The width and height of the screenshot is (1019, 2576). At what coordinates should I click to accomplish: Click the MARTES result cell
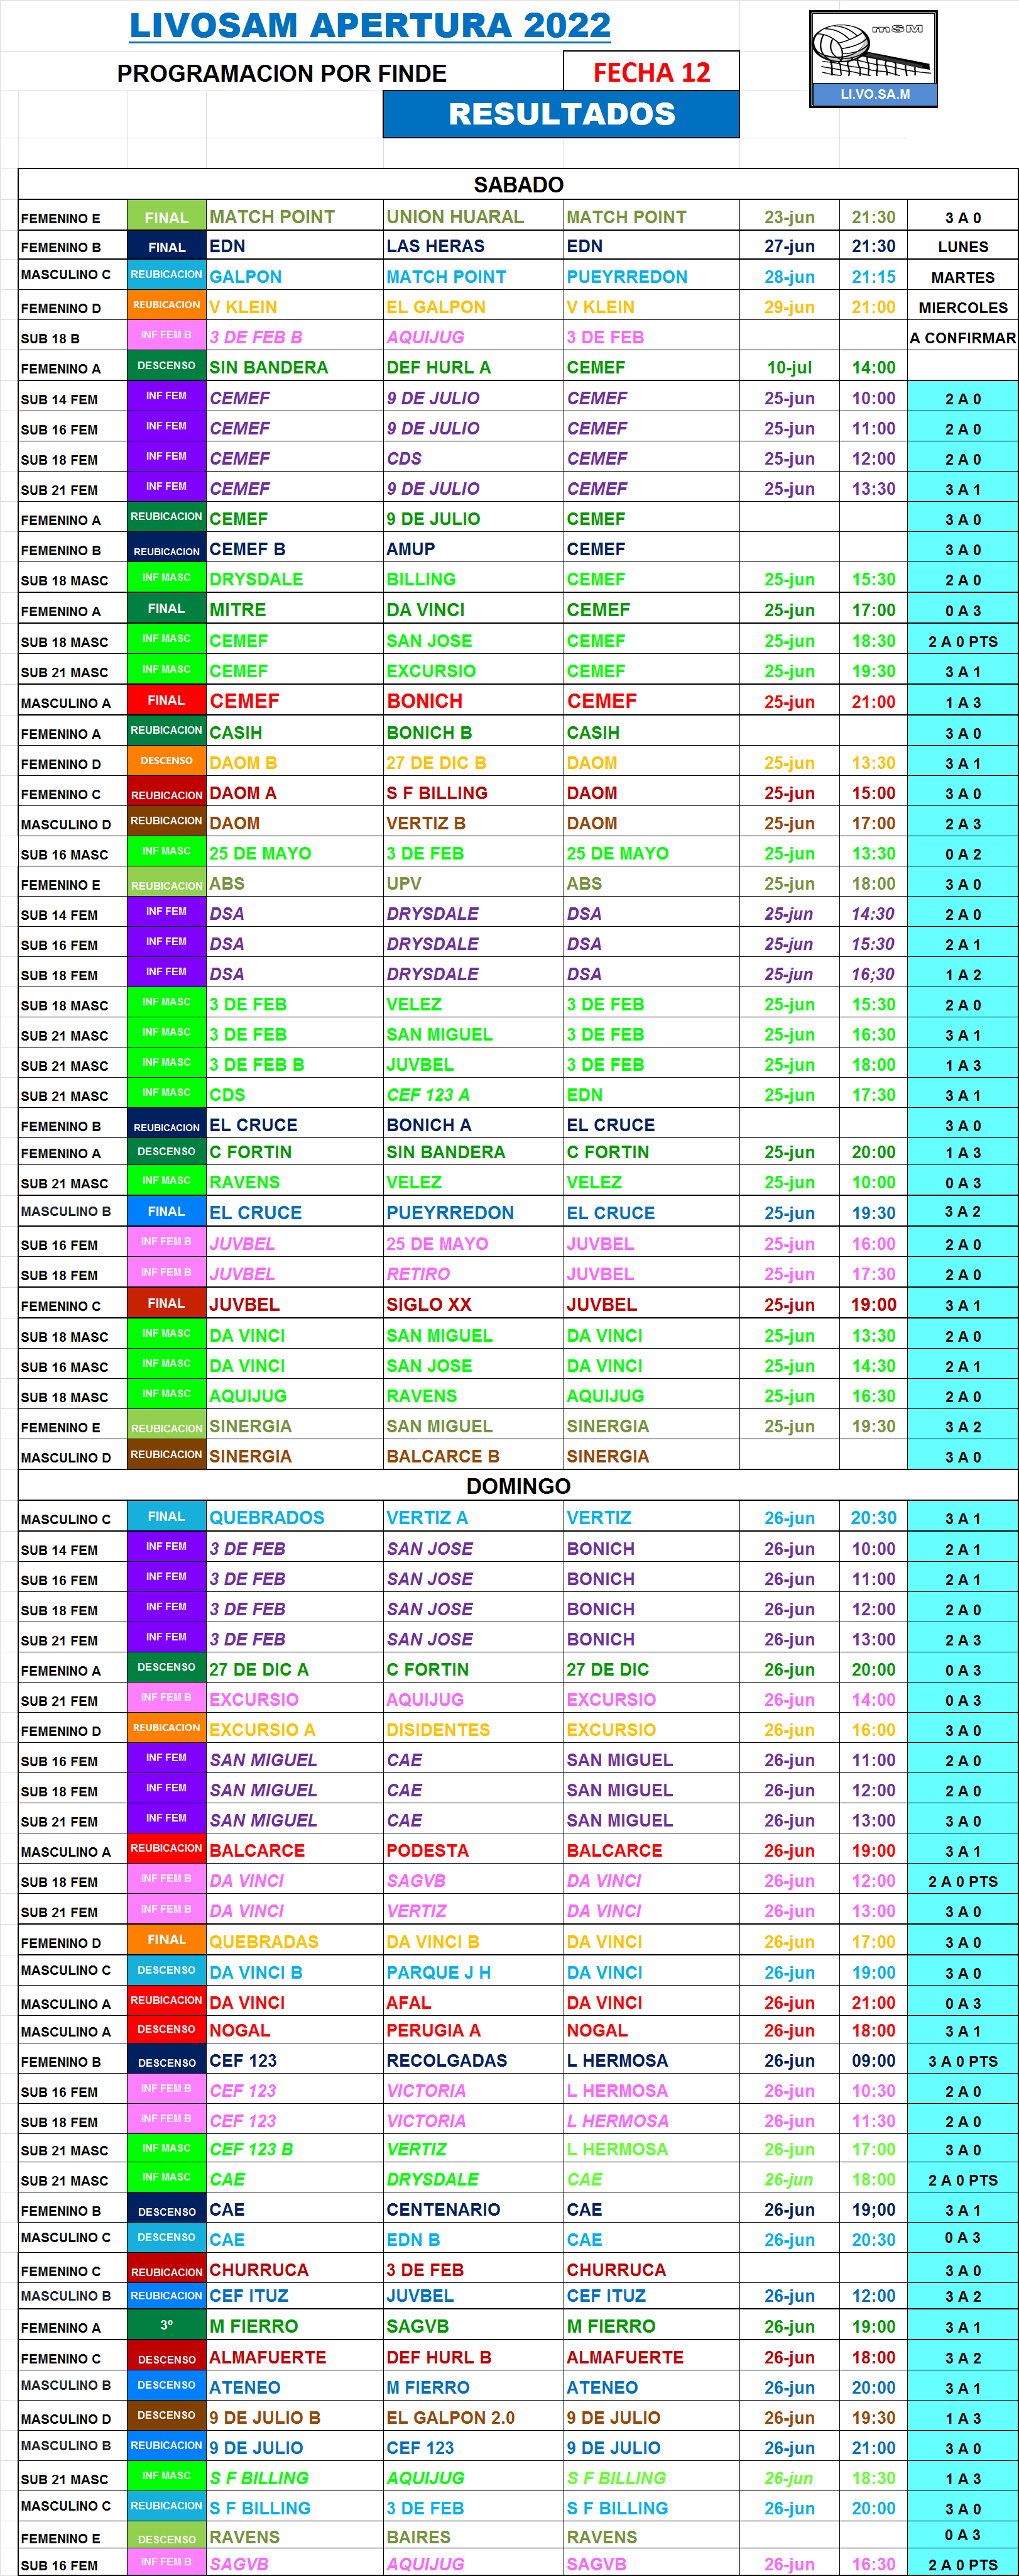click(x=963, y=277)
